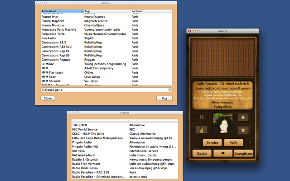
Task: Click the upper star icon in radioz
Action: [x=243, y=117]
